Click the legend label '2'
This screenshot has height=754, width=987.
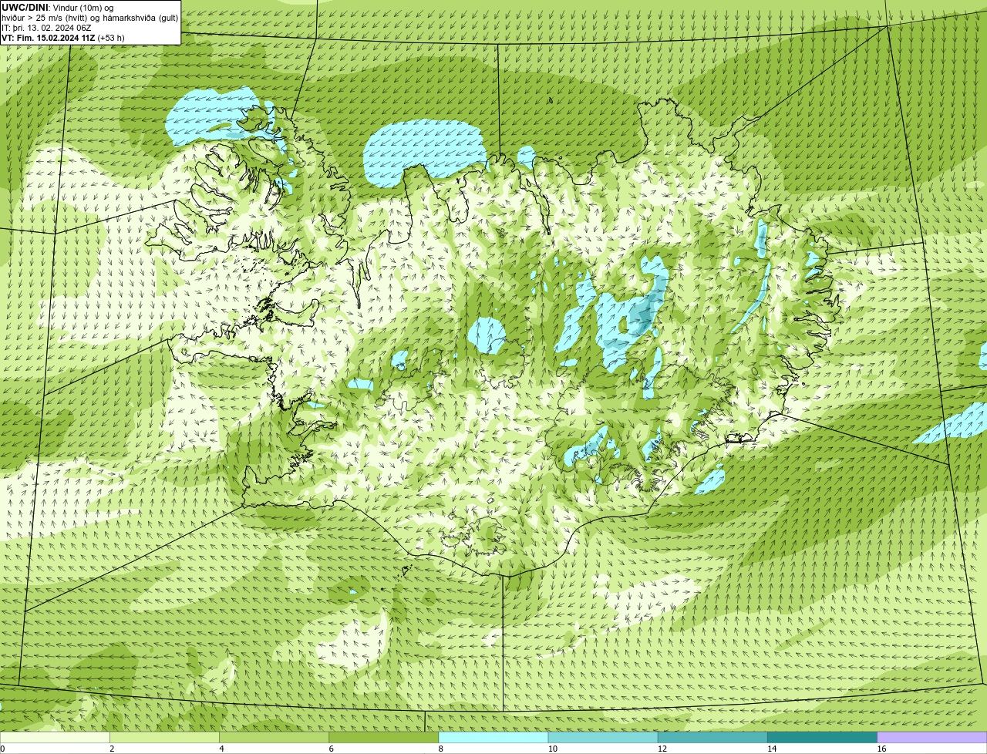pyautogui.click(x=112, y=749)
